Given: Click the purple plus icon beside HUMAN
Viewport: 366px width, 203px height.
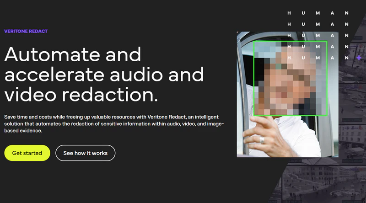Looking at the screenshot, I should click(359, 58).
